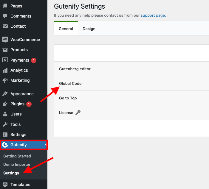Click the Appearance paintbrush icon
209x189 pixels.
5,94
